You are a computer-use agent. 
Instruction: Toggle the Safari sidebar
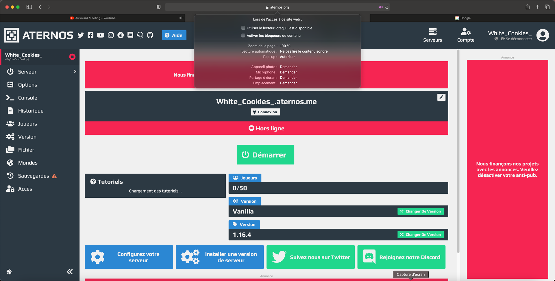[29, 7]
